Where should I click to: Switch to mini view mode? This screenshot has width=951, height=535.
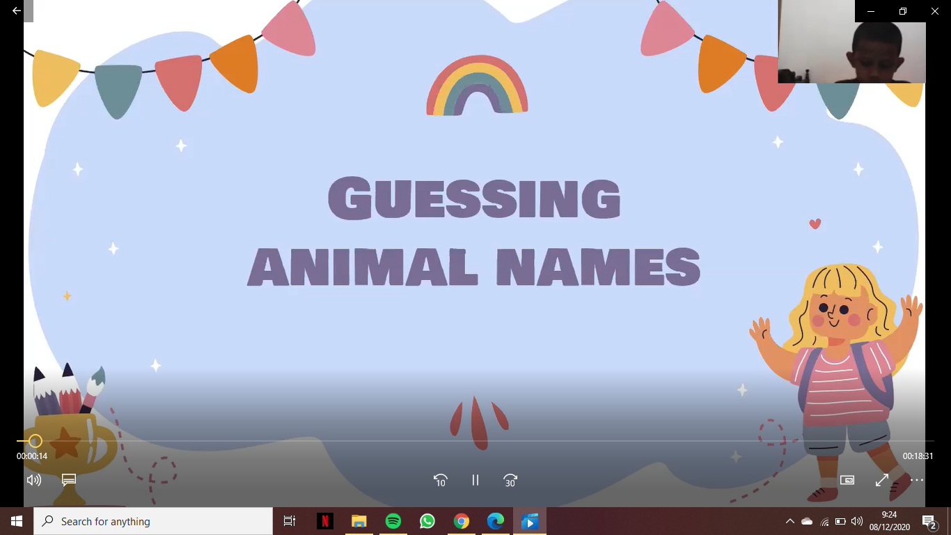click(x=847, y=480)
